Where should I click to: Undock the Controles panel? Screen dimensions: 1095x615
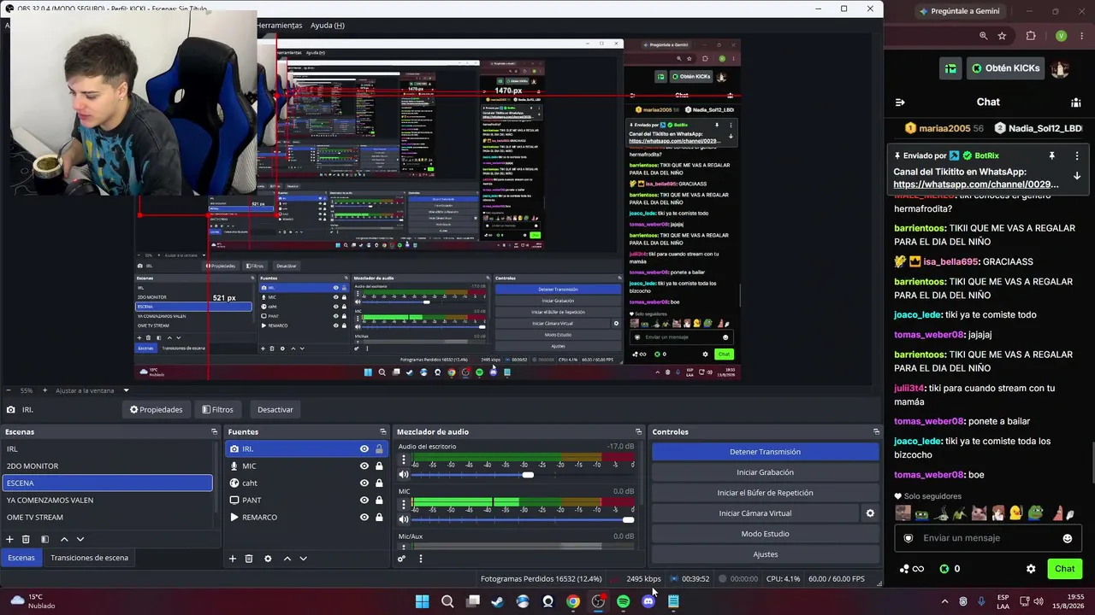click(x=876, y=432)
